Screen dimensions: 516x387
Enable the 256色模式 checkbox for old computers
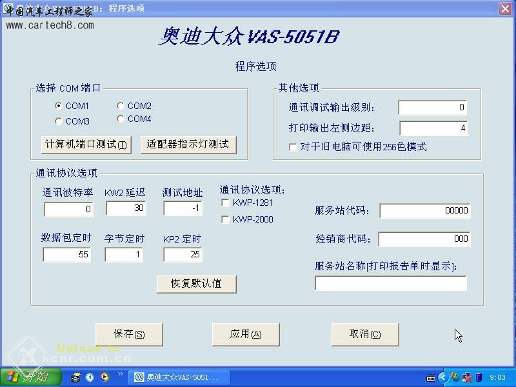point(293,147)
